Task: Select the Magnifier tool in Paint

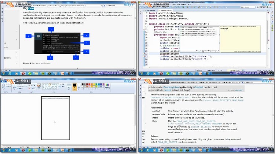Action: point(34,89)
